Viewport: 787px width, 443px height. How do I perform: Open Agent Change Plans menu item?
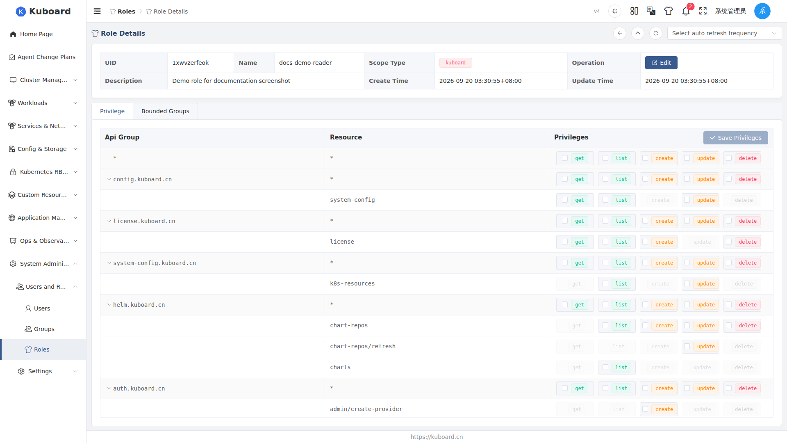(x=43, y=57)
